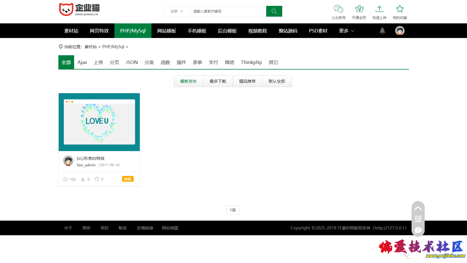Click the green search magnifier button
Image resolution: width=467 pixels, height=263 pixels.
click(x=274, y=11)
